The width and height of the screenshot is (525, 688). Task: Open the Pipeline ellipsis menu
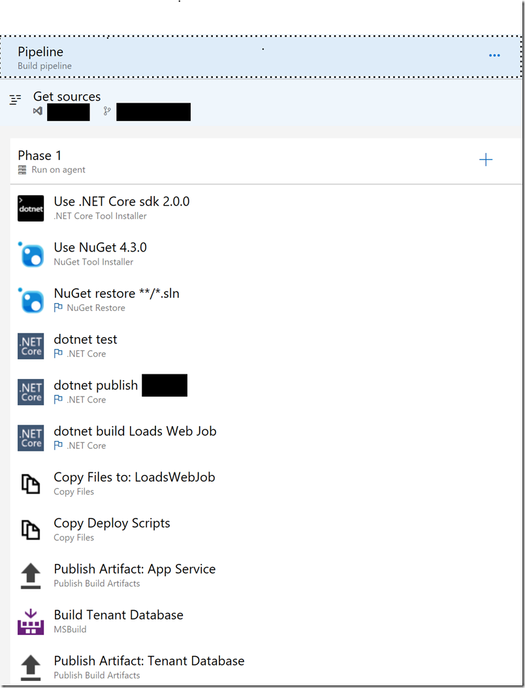[494, 56]
